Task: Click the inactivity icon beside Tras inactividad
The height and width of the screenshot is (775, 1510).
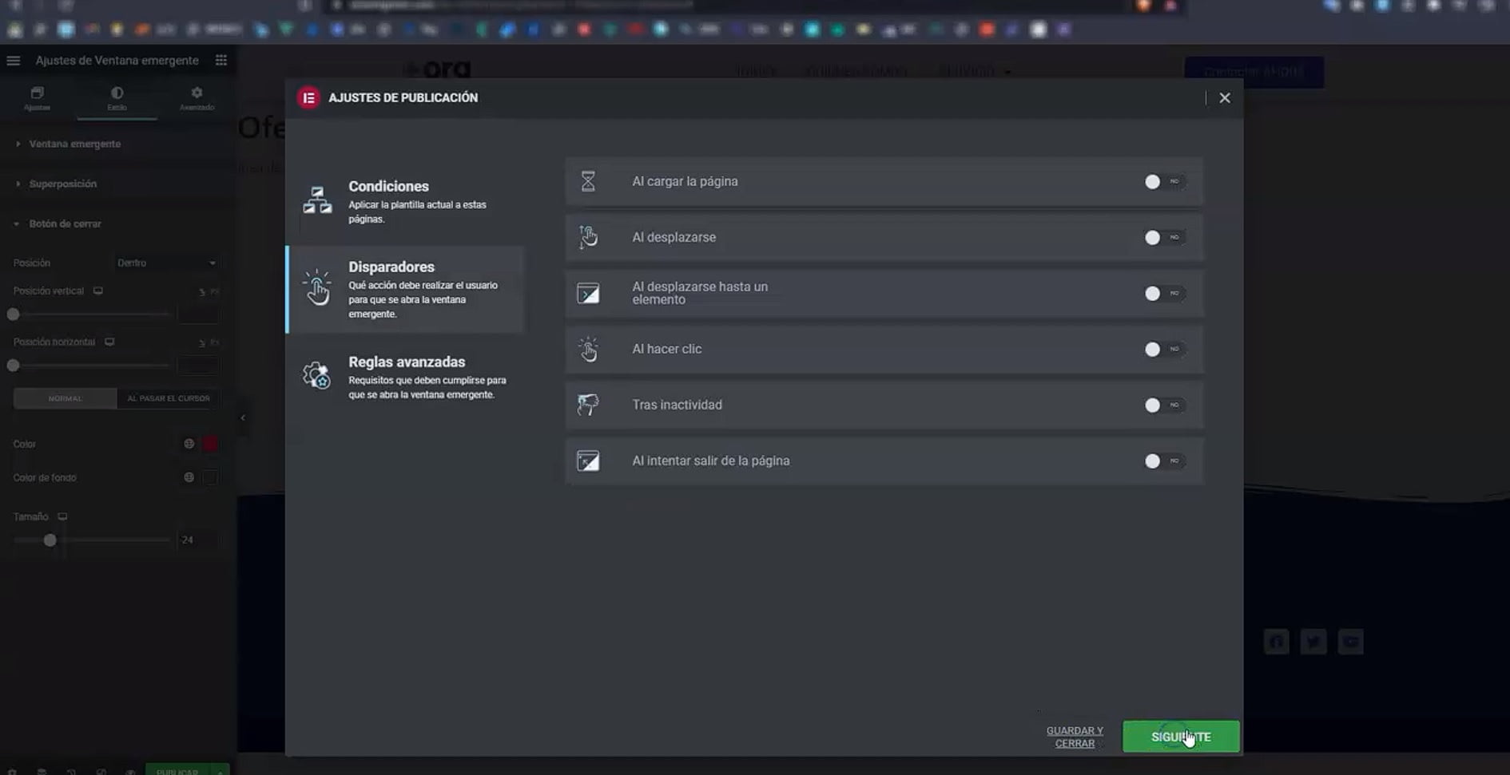Action: [588, 405]
